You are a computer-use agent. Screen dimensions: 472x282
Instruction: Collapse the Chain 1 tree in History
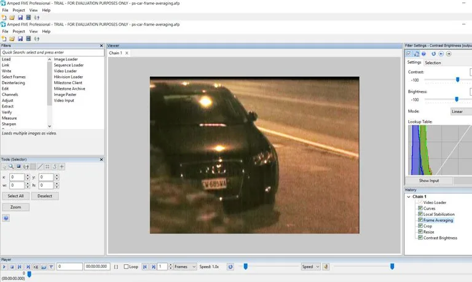click(x=409, y=197)
